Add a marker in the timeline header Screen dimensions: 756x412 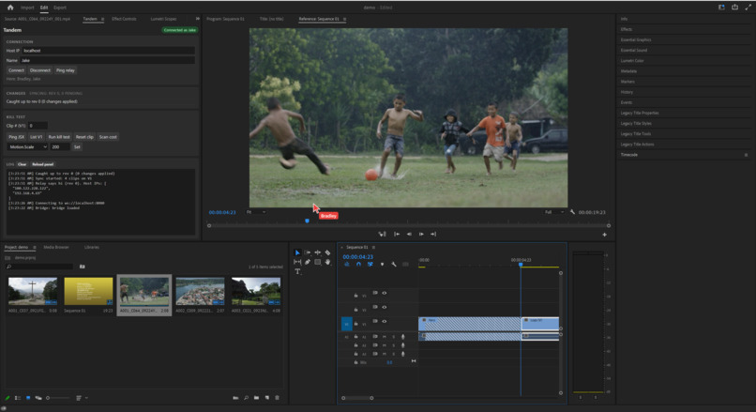[x=383, y=265]
